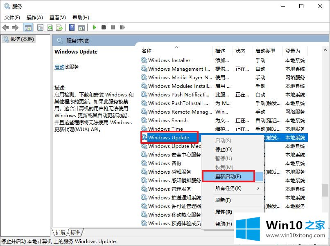Viewport: 330px width, 246px height.
Task: Click the 启动 link for this service
Action: [x=59, y=67]
